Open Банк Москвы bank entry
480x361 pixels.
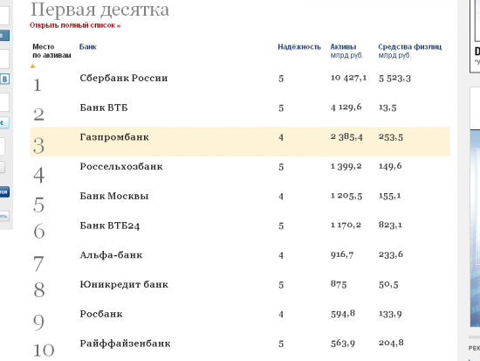coord(114,196)
